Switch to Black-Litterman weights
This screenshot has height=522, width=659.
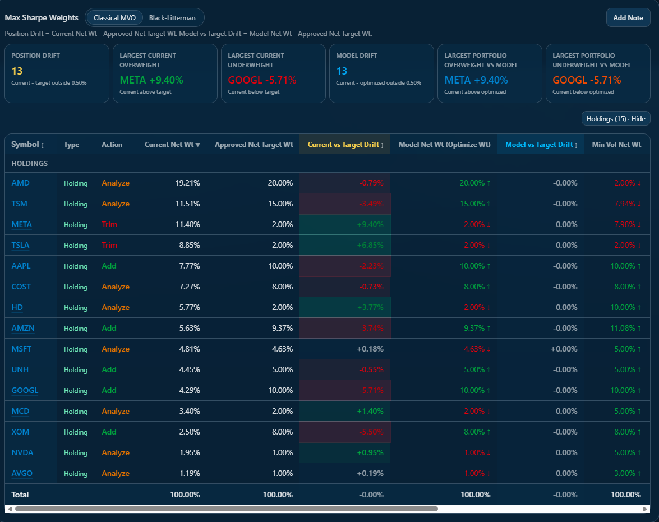172,17
